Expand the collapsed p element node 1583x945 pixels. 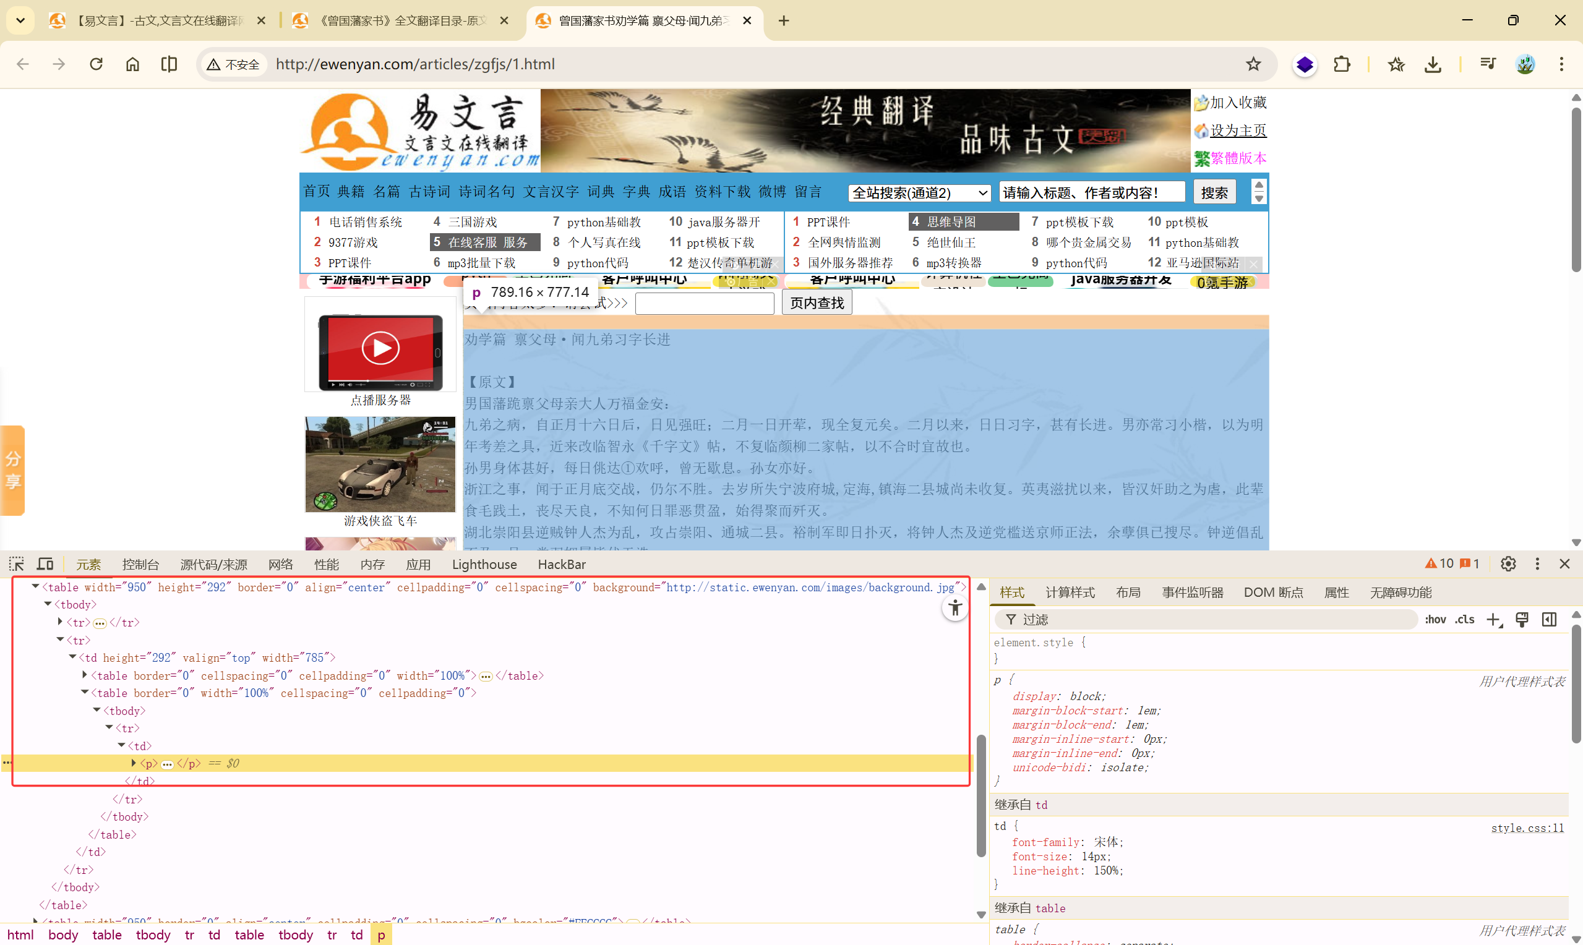tap(134, 763)
